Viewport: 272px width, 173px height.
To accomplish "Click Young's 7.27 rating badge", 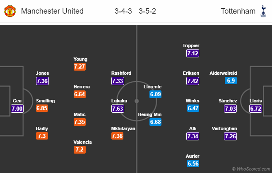I will 80,66.
